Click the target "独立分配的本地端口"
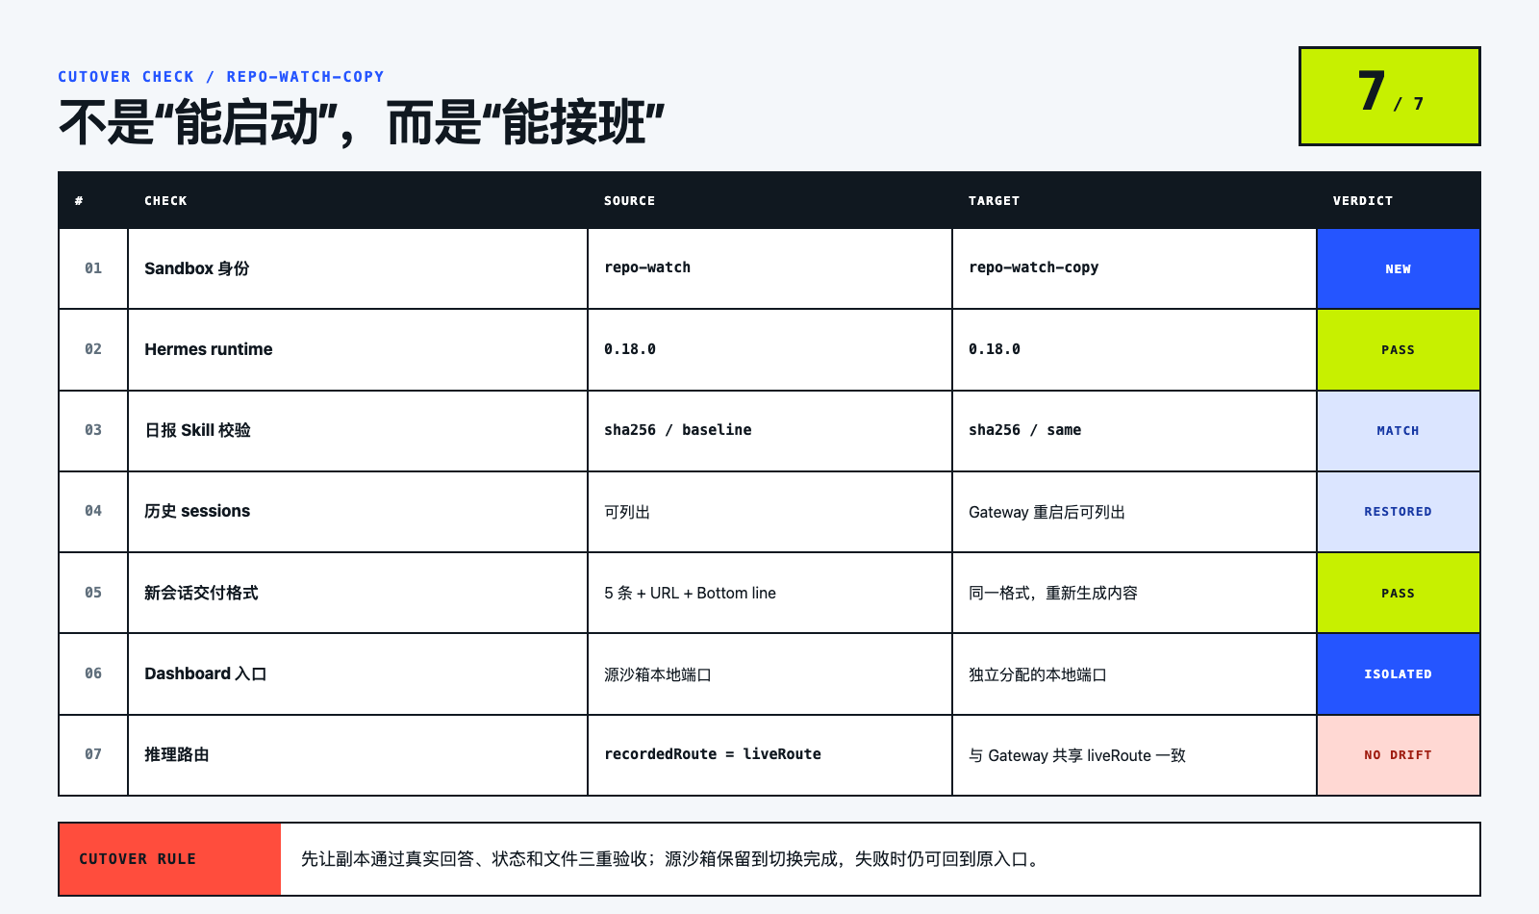Image resolution: width=1539 pixels, height=914 pixels. click(x=1038, y=674)
